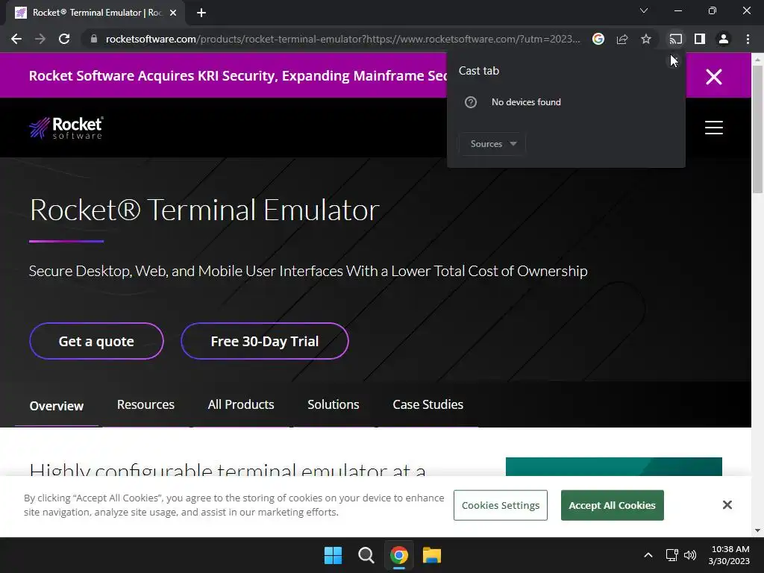
Task: Click Get a quote button
Action: pyautogui.click(x=96, y=341)
